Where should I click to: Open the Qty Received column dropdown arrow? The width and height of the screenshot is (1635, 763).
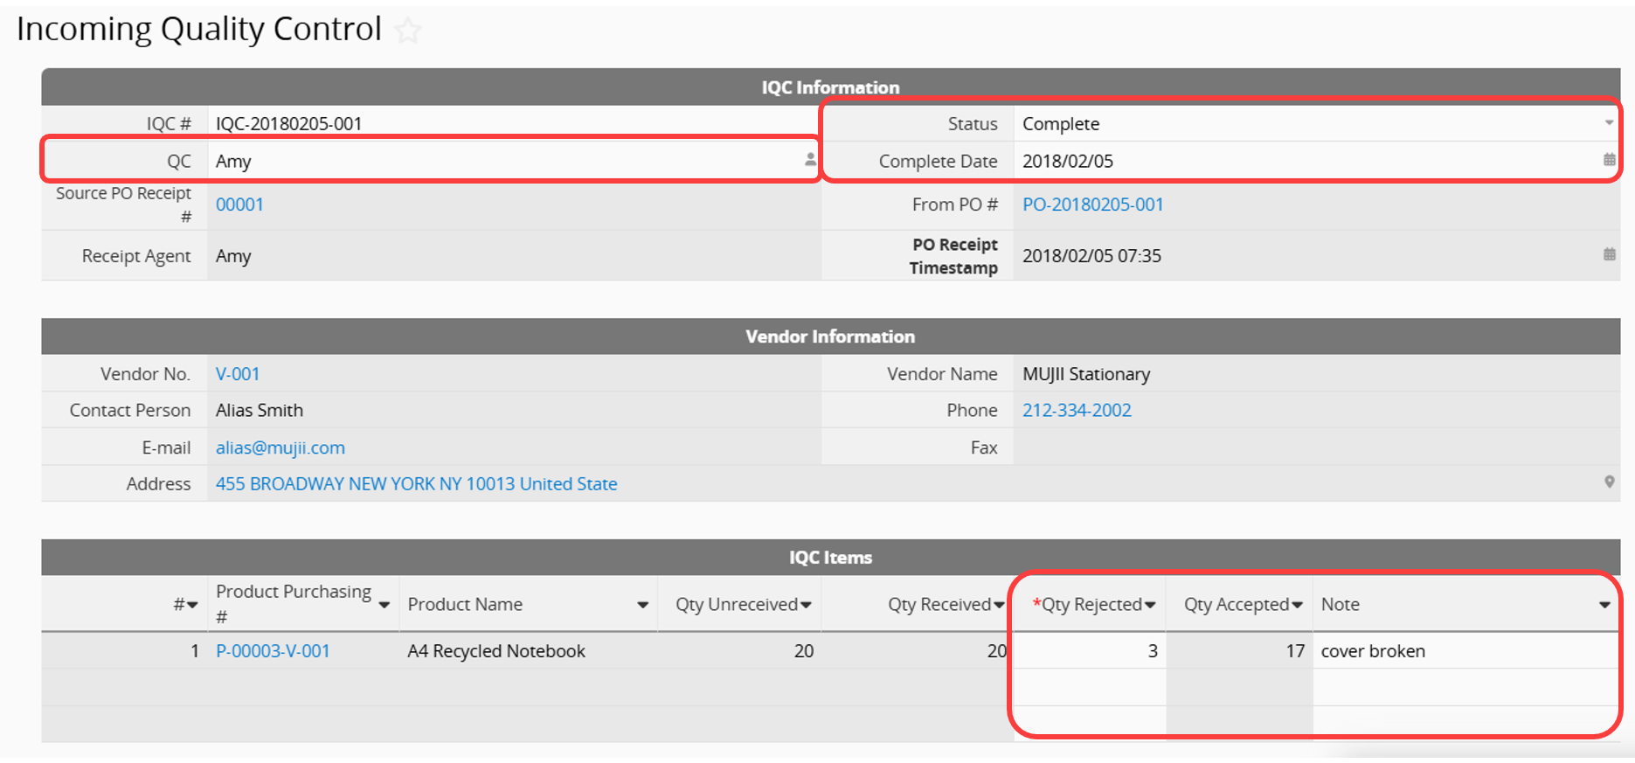(x=999, y=605)
